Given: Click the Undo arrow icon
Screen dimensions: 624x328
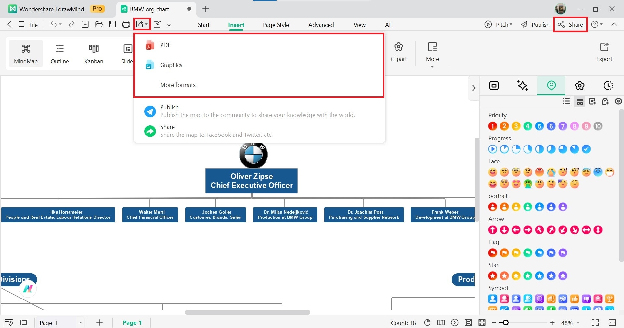Looking at the screenshot, I should [x=54, y=24].
